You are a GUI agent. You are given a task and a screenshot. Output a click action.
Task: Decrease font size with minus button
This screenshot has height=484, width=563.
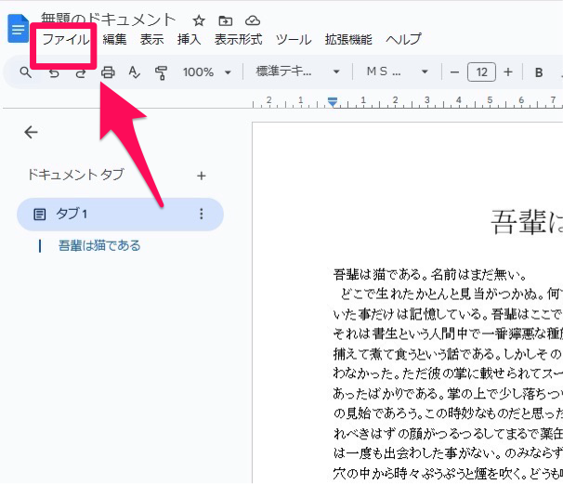click(454, 72)
